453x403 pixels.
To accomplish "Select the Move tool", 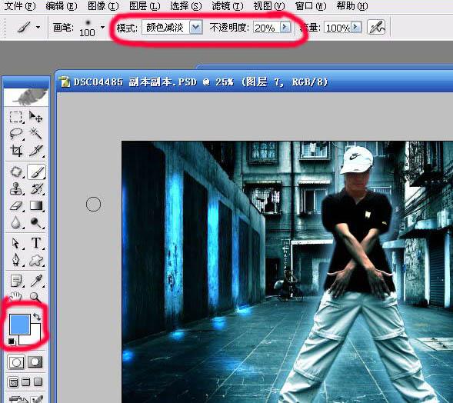I will point(36,117).
